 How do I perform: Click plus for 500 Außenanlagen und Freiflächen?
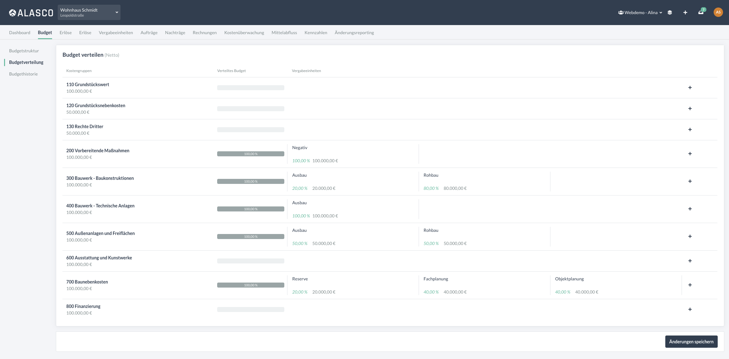[690, 237]
